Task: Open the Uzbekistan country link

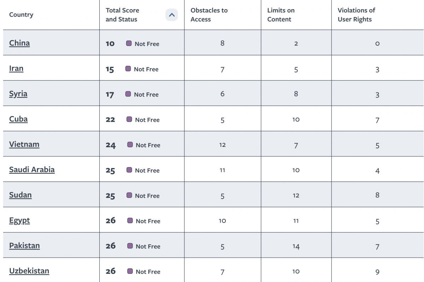Action: pos(29,271)
